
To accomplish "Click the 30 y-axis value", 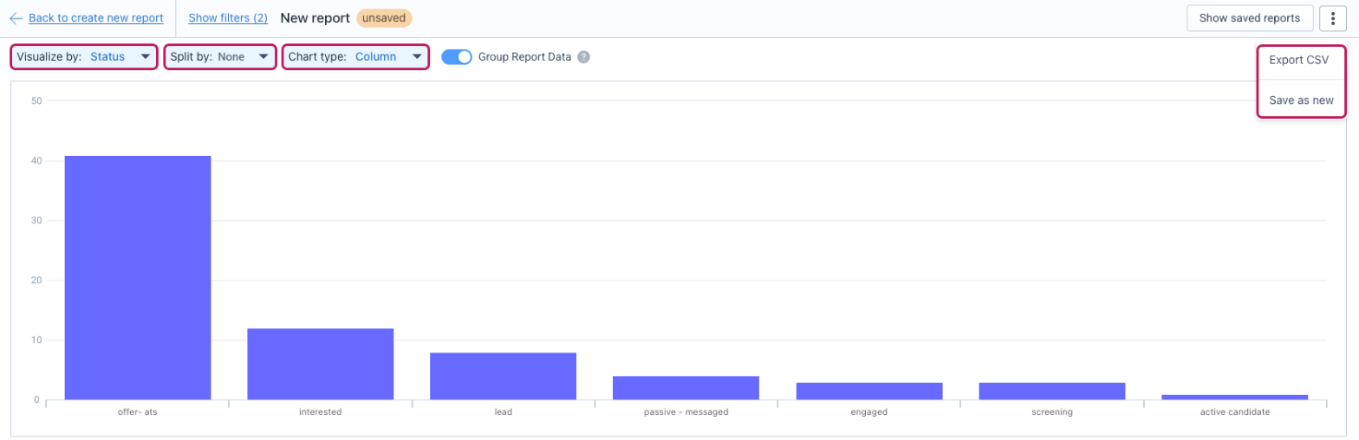I will click(36, 221).
